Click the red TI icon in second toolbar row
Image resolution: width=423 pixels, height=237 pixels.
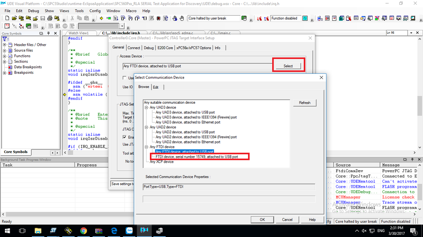(7, 26)
